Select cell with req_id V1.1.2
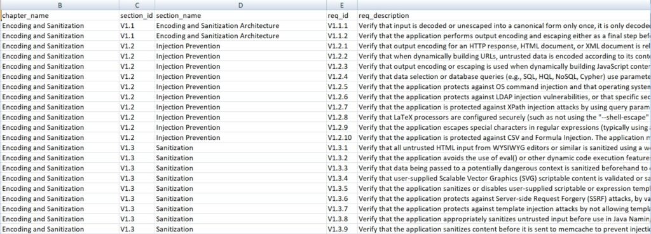The width and height of the screenshot is (651, 234). point(341,36)
